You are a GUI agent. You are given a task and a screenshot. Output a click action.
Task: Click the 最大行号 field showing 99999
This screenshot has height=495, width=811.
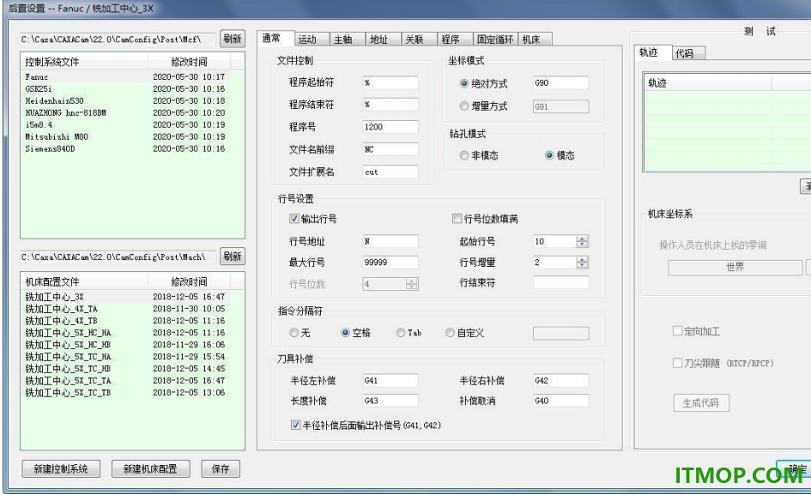click(x=390, y=263)
